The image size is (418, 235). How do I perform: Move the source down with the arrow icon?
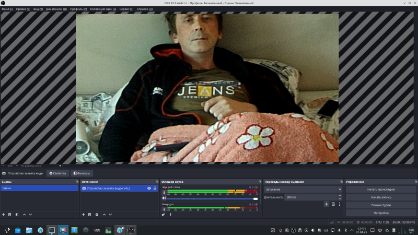tap(110, 215)
